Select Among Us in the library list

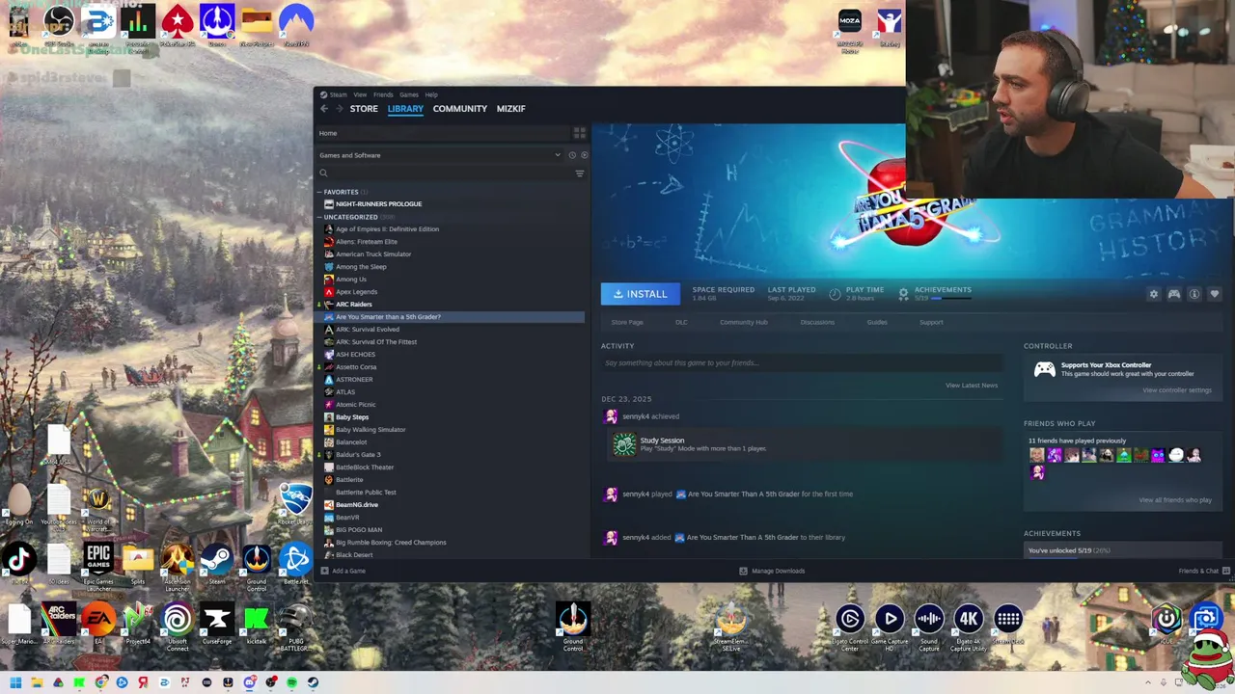(350, 280)
